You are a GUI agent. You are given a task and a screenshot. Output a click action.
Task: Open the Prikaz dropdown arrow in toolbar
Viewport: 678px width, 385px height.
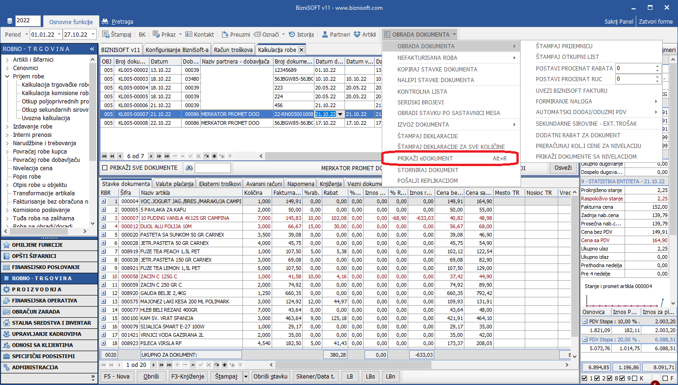180,34
